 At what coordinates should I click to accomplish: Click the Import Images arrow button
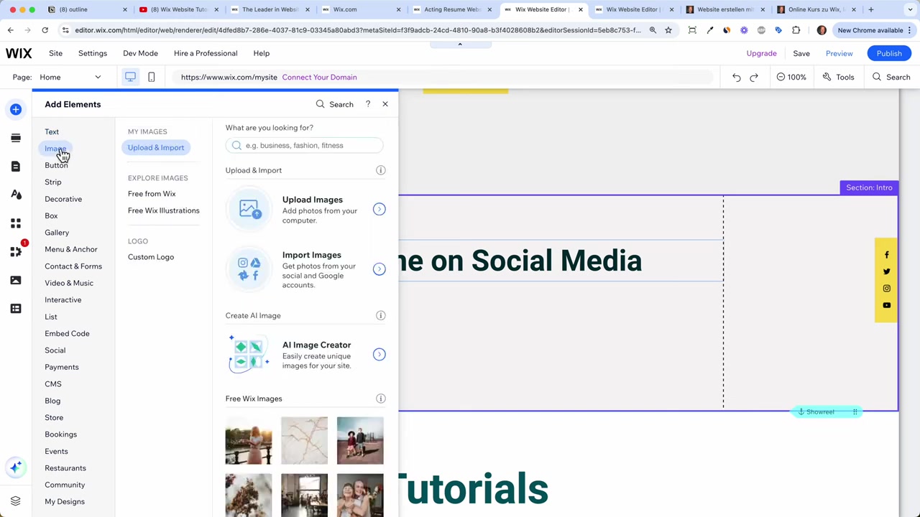click(379, 269)
